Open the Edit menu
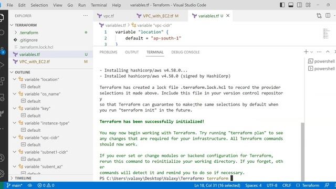Viewport: 336px width, 189px height. (22, 5)
